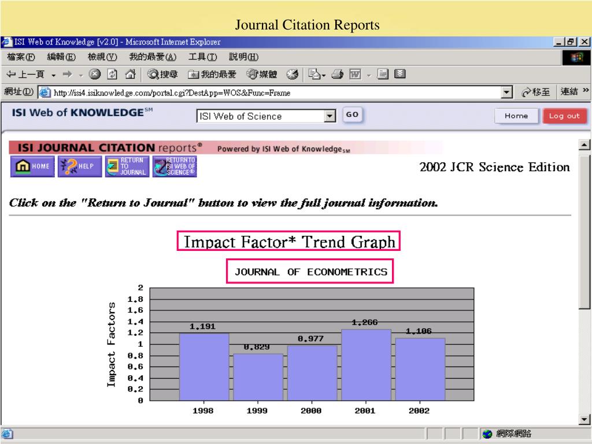This screenshot has height=444, width=592.
Task: Open the 檔案(F) File menu
Action: 21,57
